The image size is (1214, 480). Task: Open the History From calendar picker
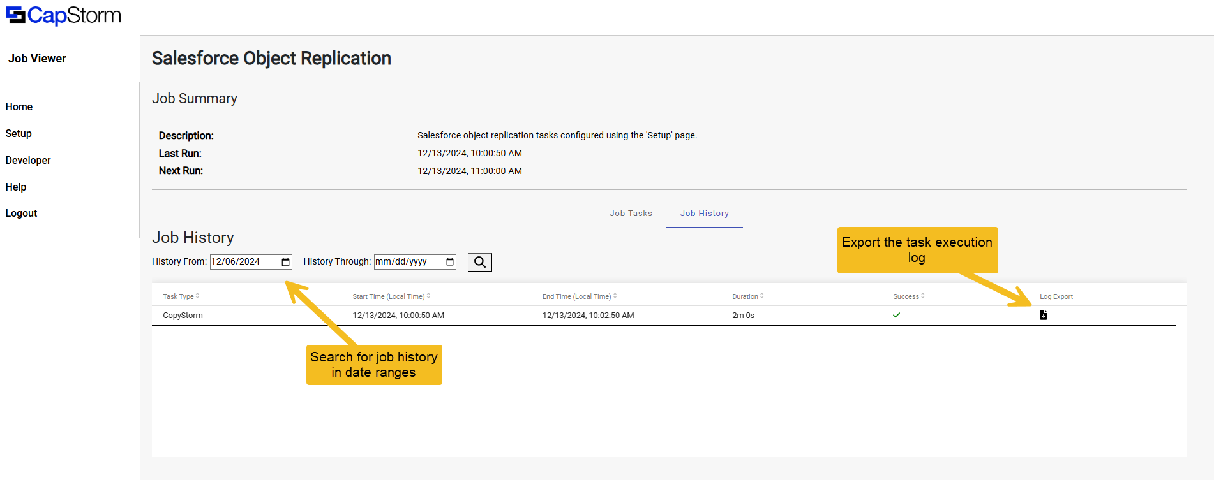pyautogui.click(x=286, y=262)
